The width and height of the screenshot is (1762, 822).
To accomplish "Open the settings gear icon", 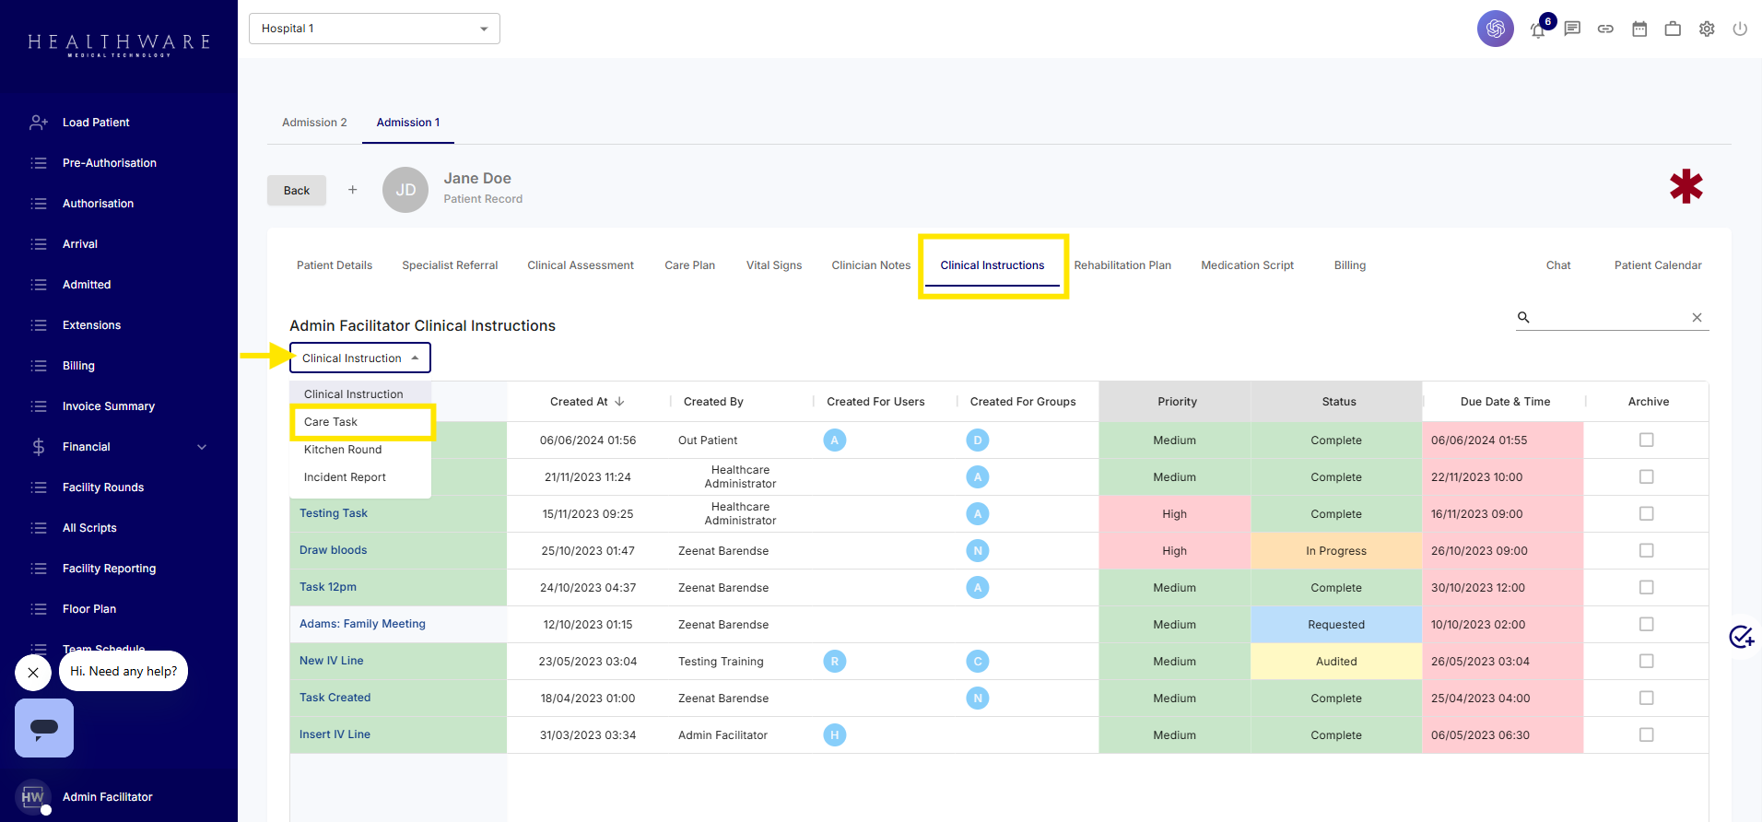I will pyautogui.click(x=1707, y=29).
